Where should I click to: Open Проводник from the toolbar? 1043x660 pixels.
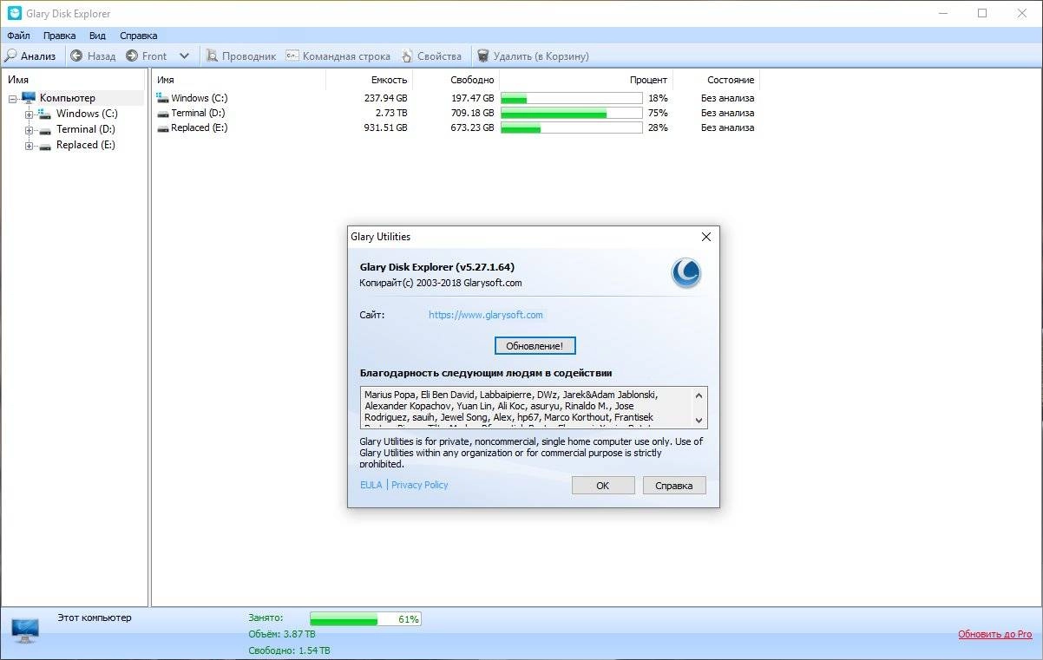241,56
